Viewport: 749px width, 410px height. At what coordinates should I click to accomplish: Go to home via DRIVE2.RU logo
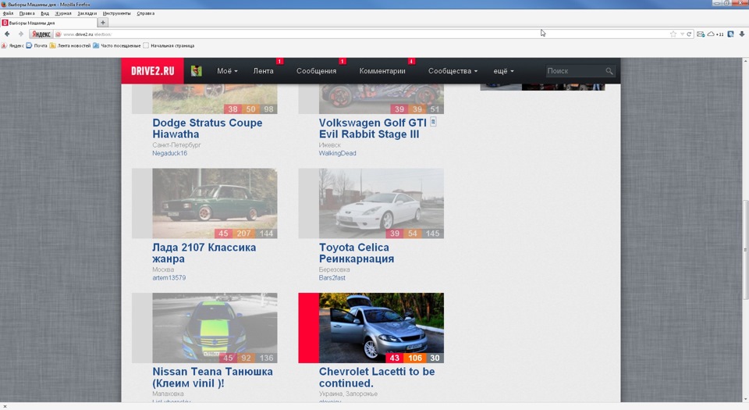pyautogui.click(x=152, y=71)
